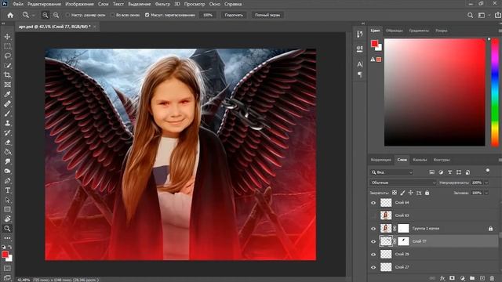
Task: Enable 'Настр. размер окон' checkbox
Action: pos(67,15)
